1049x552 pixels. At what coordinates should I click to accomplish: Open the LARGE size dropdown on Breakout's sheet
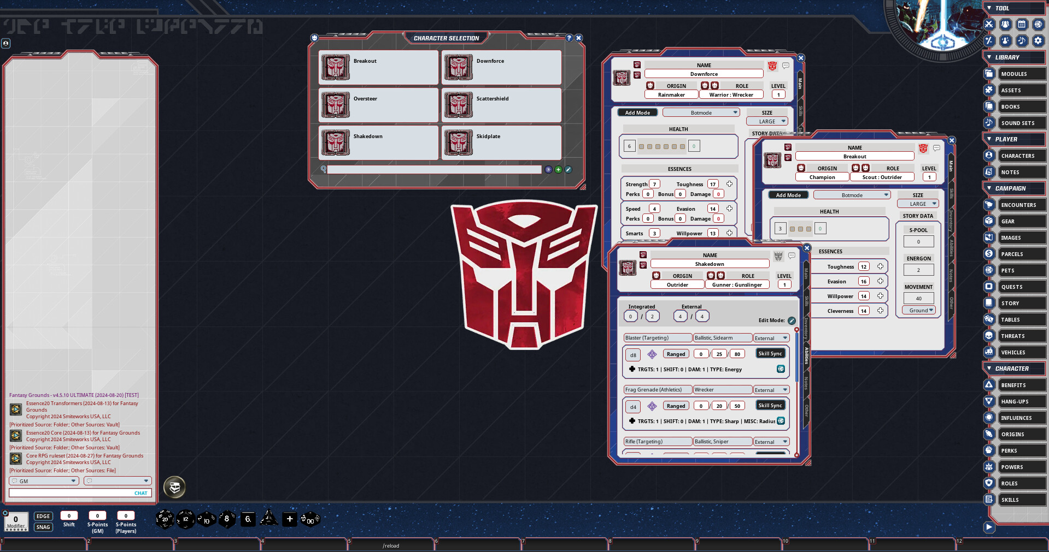[x=918, y=203]
